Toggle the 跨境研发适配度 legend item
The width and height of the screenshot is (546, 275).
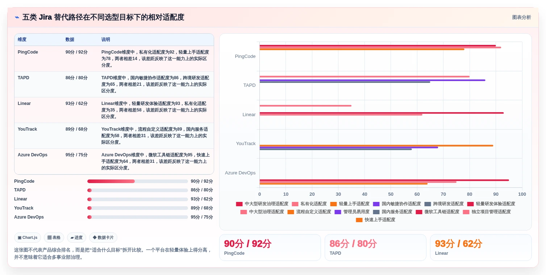[444, 204]
